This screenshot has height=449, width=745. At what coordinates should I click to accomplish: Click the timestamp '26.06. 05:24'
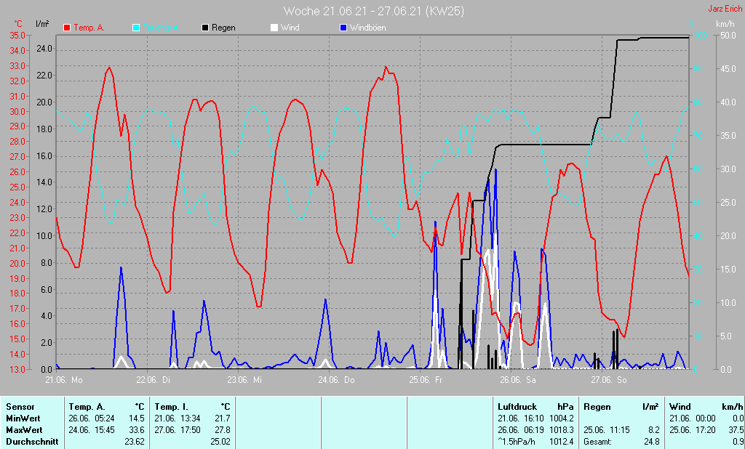[x=91, y=418]
